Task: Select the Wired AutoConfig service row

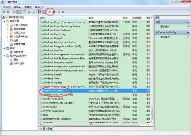Action: (x=95, y=91)
